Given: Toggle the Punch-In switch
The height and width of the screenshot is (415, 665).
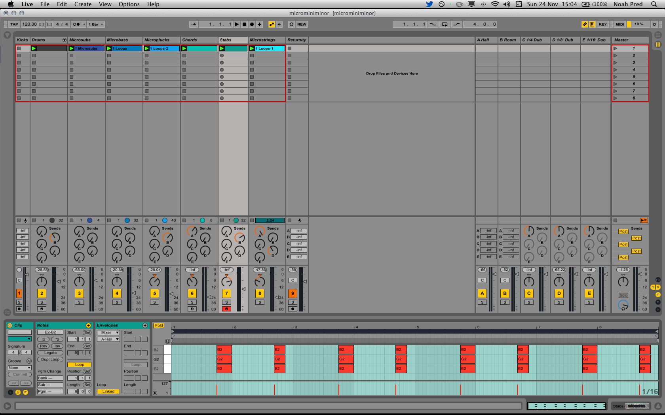Looking at the screenshot, I should point(433,24).
